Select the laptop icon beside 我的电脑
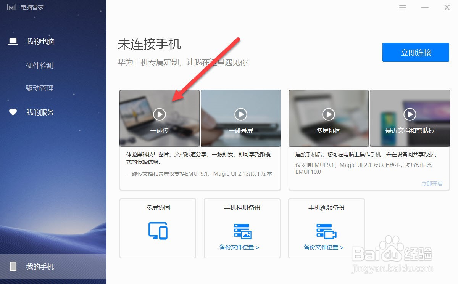This screenshot has width=458, height=284. 13,41
